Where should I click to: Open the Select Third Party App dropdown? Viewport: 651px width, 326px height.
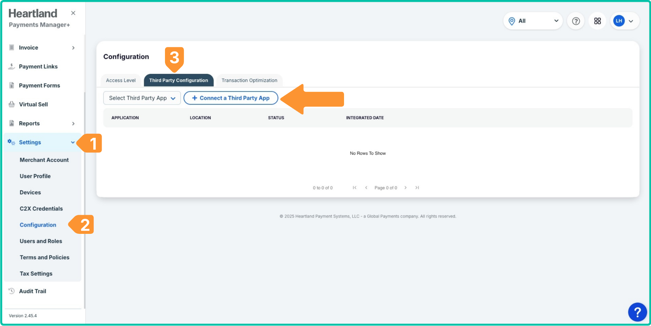pyautogui.click(x=142, y=98)
